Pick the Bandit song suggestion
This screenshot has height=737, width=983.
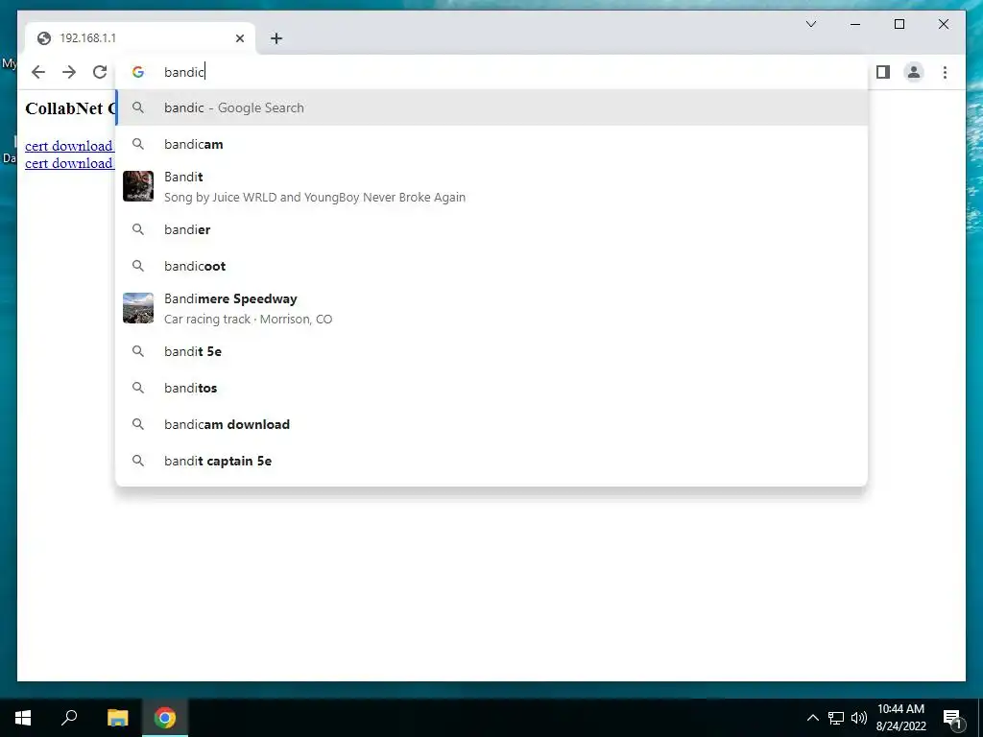[491, 186]
